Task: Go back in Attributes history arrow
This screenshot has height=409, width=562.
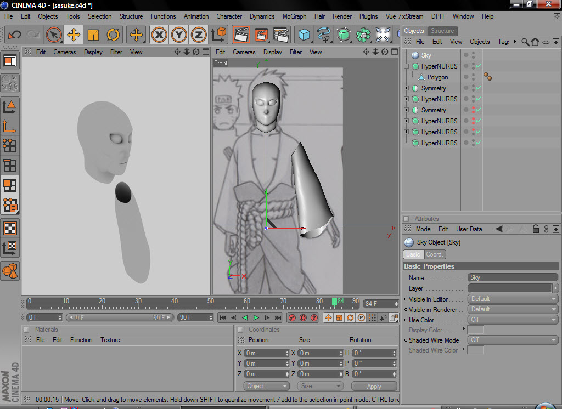Action: (x=499, y=229)
